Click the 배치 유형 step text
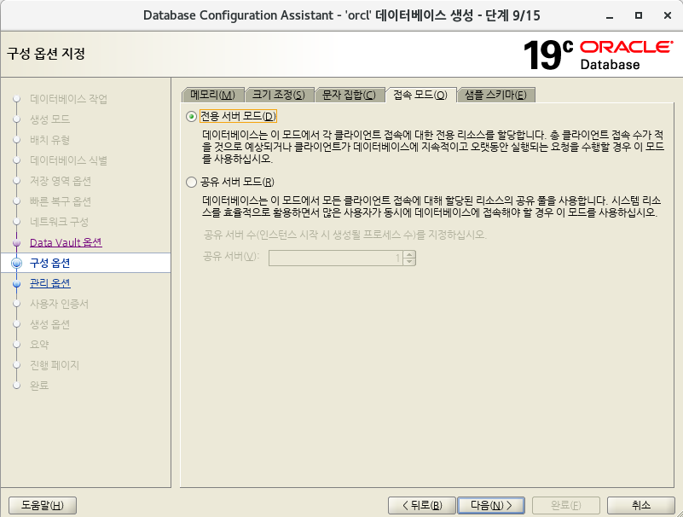683x517 pixels. click(49, 140)
